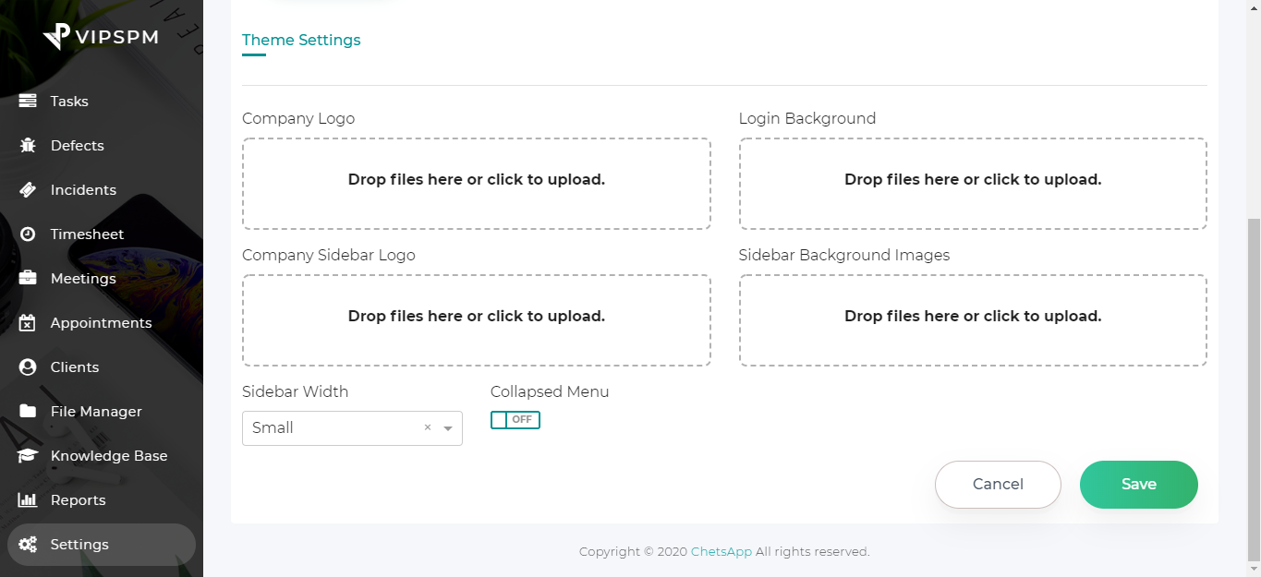
Task: Expand the Sidebar Width dropdown arrow
Action: pos(448,428)
